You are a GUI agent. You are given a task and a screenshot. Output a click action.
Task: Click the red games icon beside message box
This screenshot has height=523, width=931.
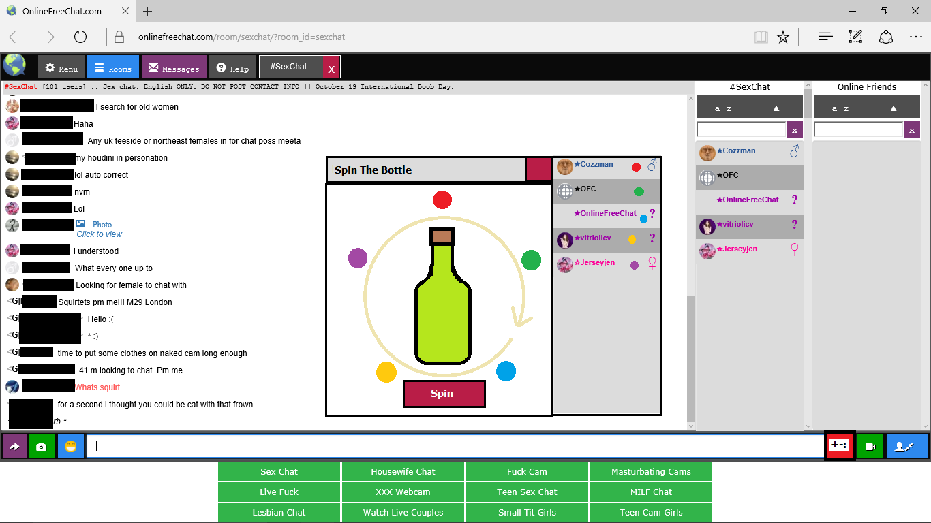tap(839, 445)
